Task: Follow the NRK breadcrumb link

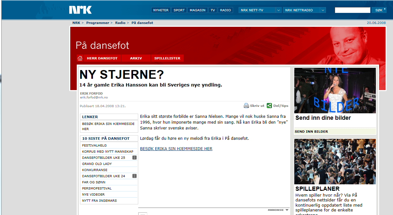Action: pyautogui.click(x=76, y=23)
